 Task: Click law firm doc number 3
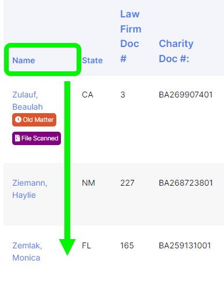pyautogui.click(x=122, y=95)
